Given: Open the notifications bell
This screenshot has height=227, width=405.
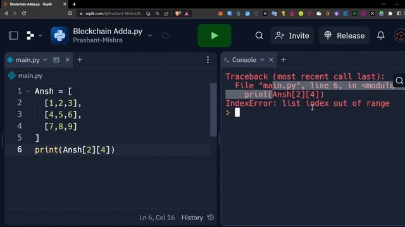Looking at the screenshot, I should click(381, 35).
